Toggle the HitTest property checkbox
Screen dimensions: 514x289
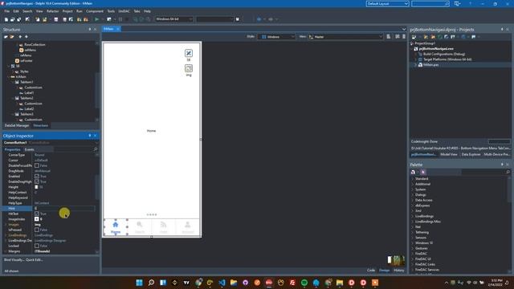[x=37, y=214]
